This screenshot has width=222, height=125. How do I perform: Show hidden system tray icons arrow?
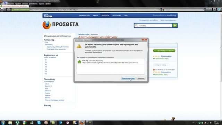(x=197, y=123)
